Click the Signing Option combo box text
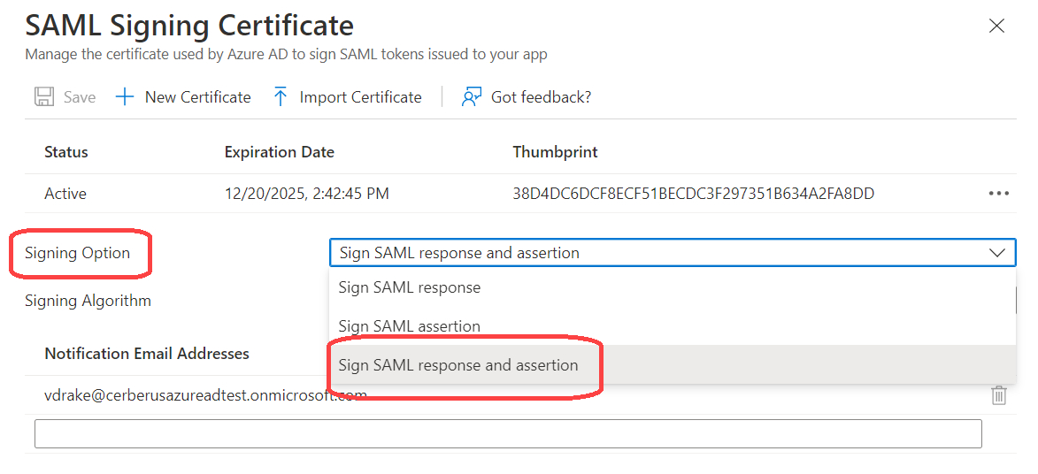 click(x=459, y=253)
